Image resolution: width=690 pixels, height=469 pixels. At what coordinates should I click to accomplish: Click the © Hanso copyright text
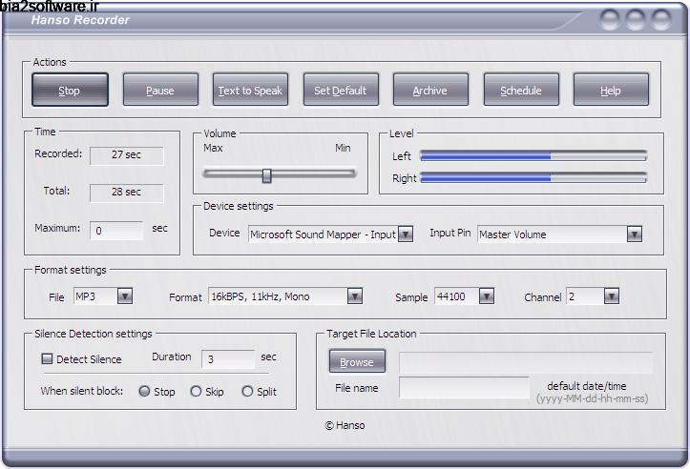[x=345, y=425]
